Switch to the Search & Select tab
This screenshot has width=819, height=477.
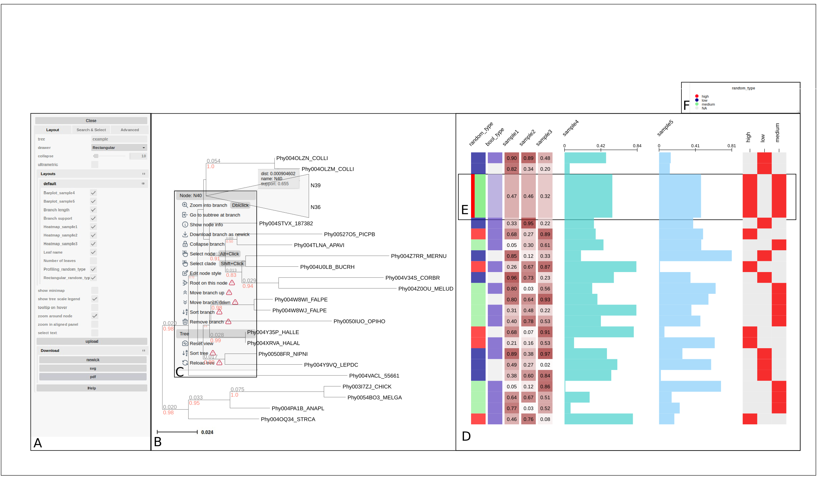point(91,130)
